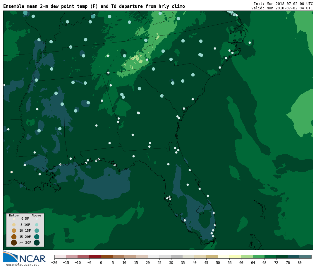The height and width of the screenshot is (268, 316).
Task: Click the '25' colorbar tick label
Action: pos(159,262)
